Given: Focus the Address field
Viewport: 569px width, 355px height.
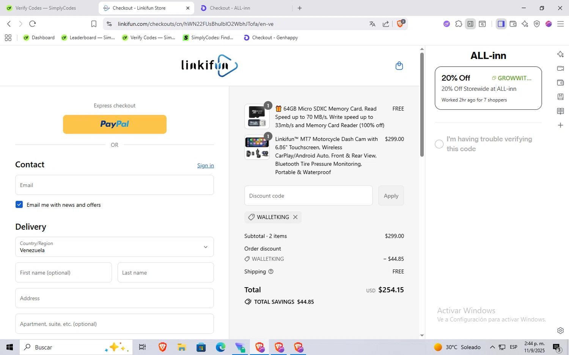Looking at the screenshot, I should (x=115, y=298).
